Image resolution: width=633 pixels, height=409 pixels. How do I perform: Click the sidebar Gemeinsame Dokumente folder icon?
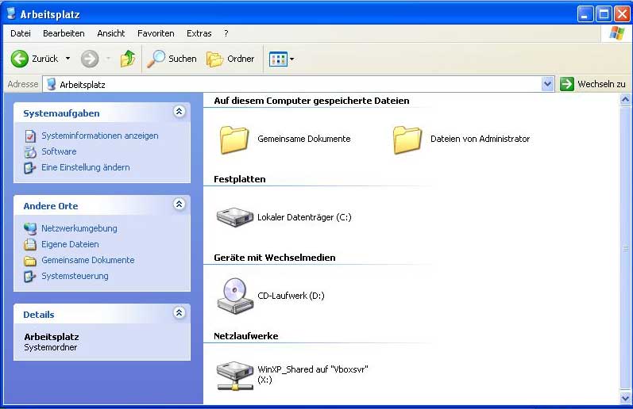pyautogui.click(x=30, y=261)
